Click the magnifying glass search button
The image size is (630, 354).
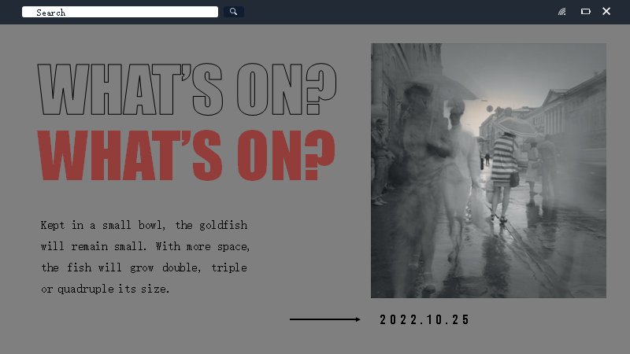coord(233,12)
